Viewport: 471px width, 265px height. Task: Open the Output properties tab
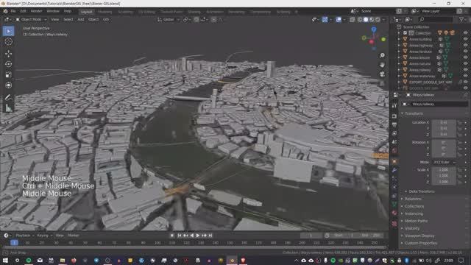(x=394, y=124)
